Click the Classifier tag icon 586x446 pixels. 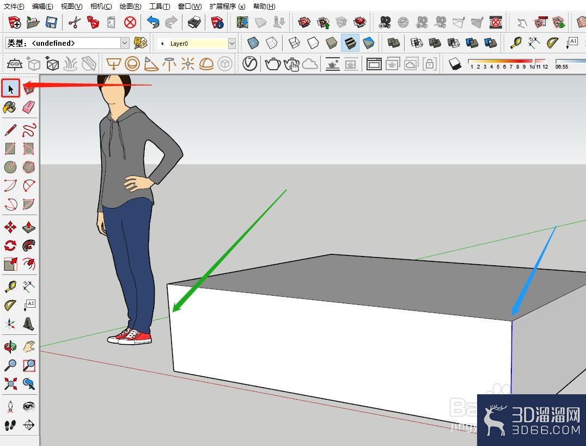tap(141, 43)
